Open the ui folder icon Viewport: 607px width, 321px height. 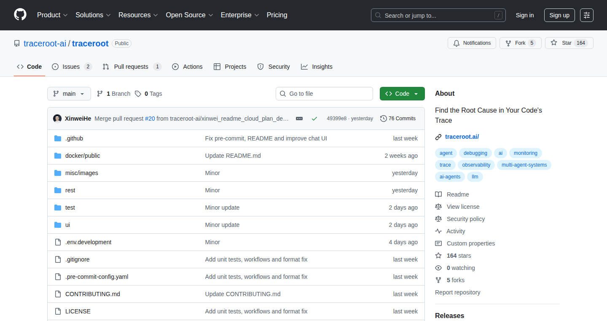tap(58, 225)
